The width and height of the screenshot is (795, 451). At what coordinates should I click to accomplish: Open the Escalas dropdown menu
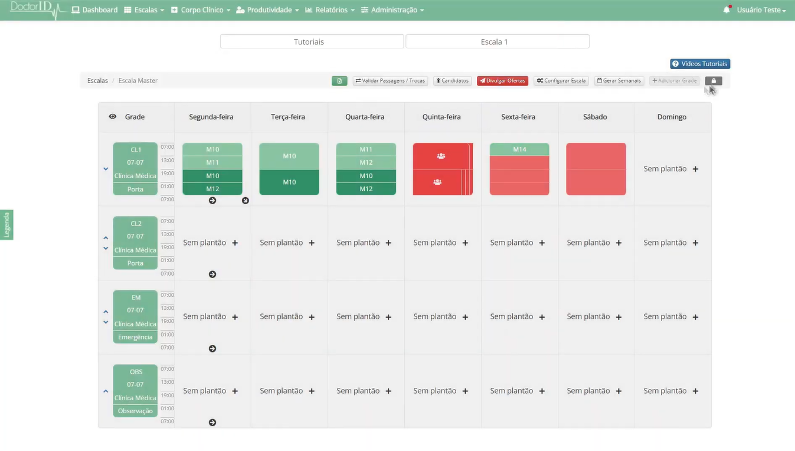pos(144,10)
